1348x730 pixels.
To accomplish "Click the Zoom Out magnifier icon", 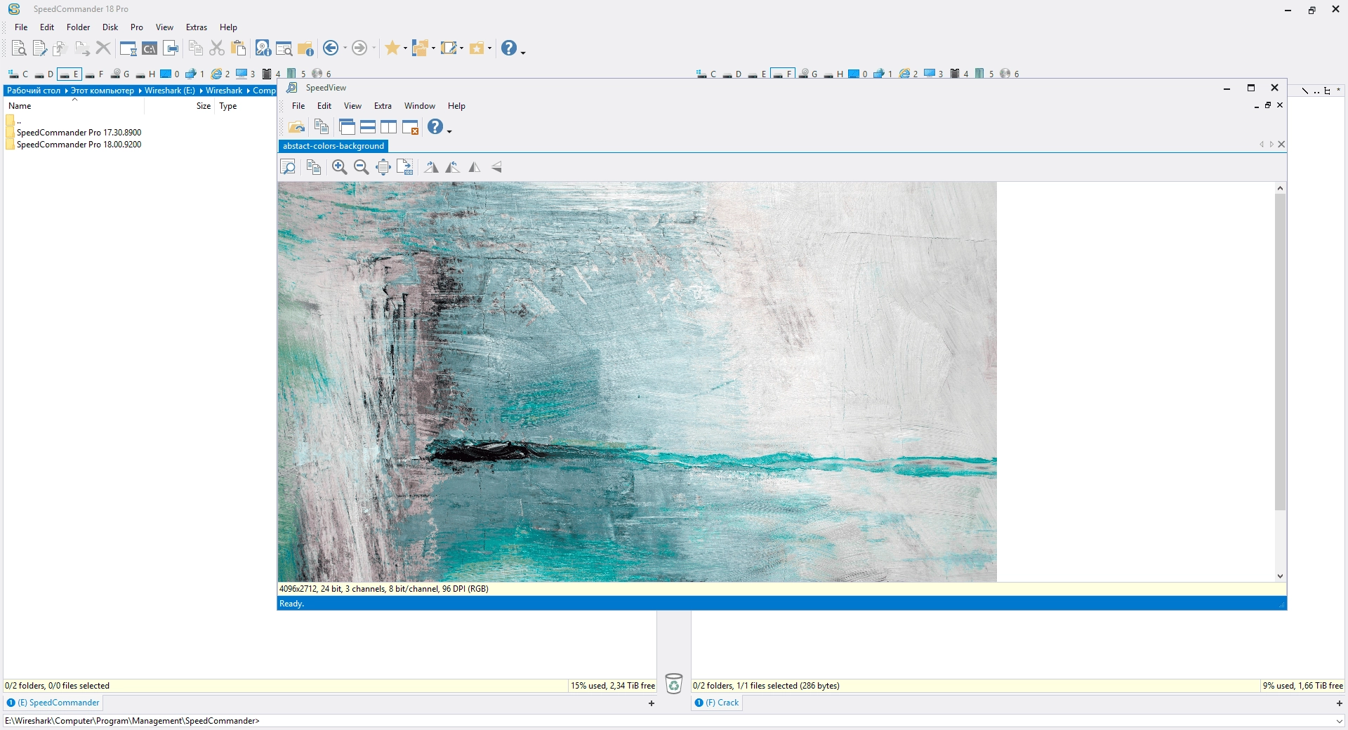I will [x=362, y=167].
